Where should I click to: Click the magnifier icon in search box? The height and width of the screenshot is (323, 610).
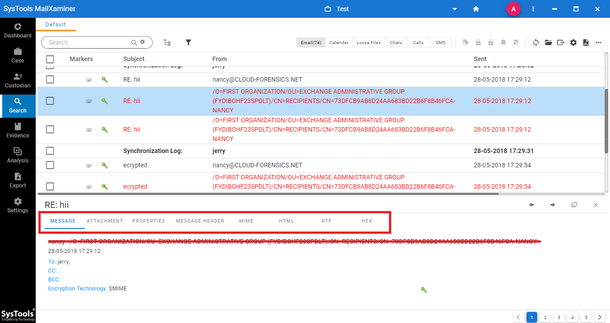(134, 42)
